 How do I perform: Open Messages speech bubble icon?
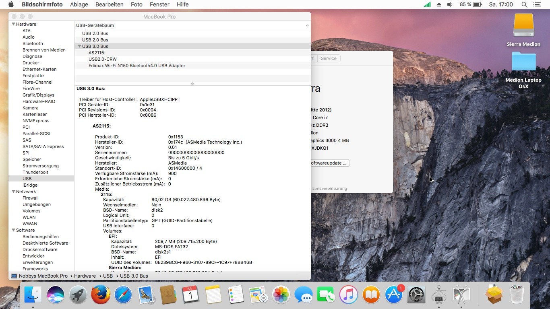pos(304,295)
